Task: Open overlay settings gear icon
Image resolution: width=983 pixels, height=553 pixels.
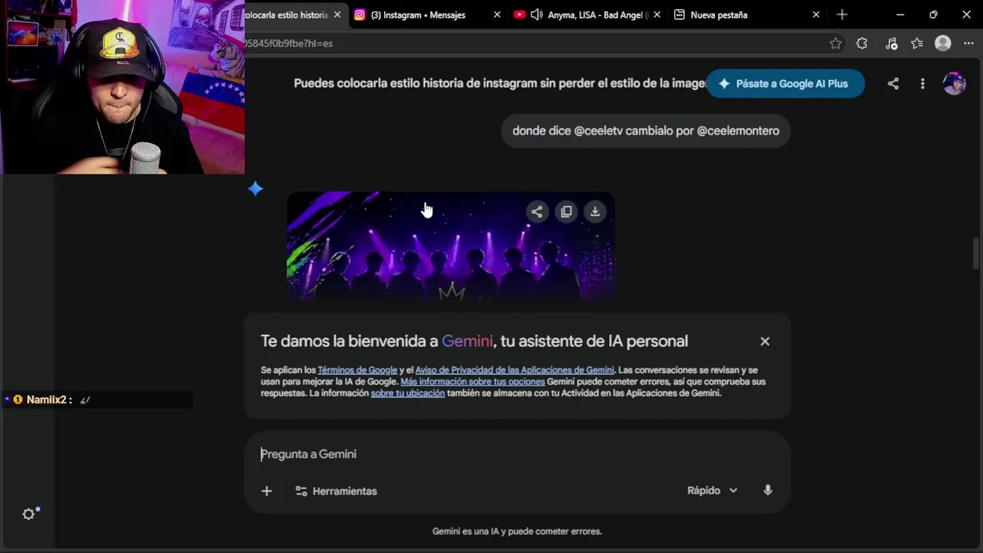Action: (x=29, y=515)
